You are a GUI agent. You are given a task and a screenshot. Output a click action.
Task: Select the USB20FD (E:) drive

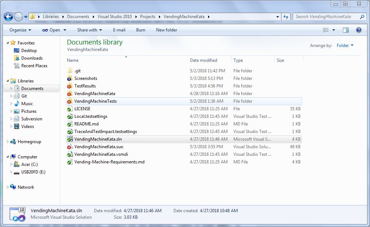[x=33, y=172]
